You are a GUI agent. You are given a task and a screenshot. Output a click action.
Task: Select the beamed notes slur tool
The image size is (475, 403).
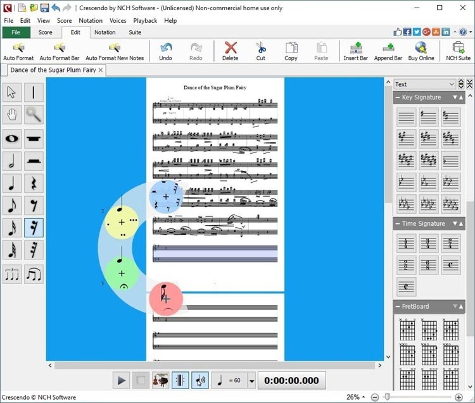point(34,275)
